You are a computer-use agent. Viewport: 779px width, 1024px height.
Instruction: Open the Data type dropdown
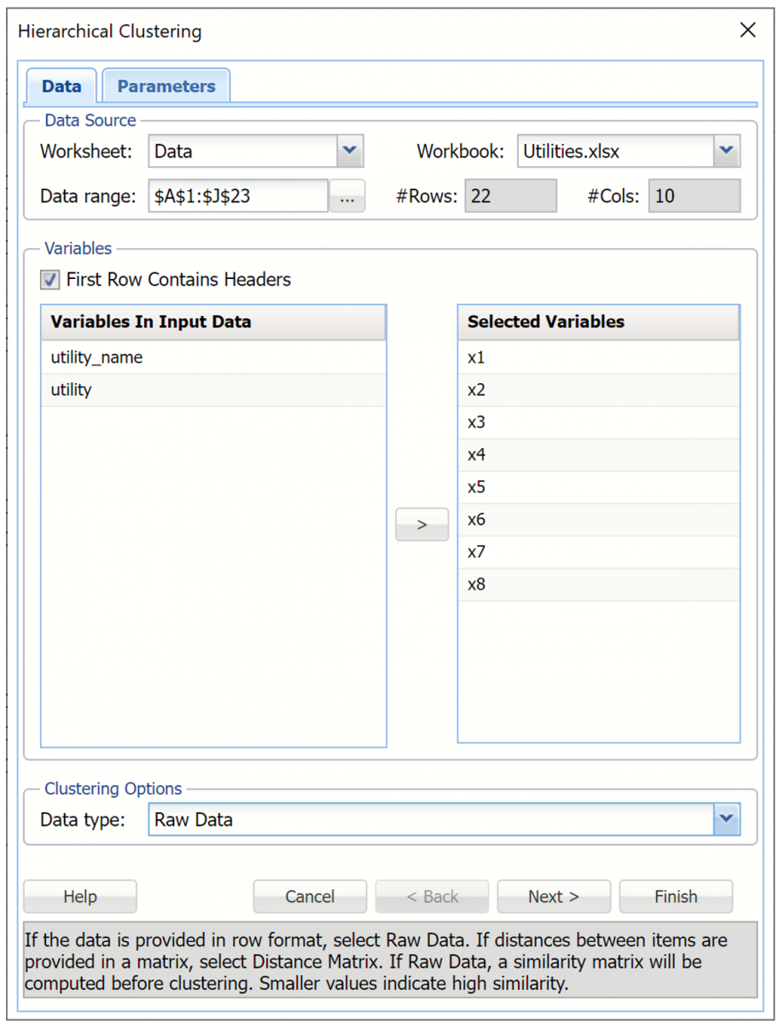click(x=726, y=819)
